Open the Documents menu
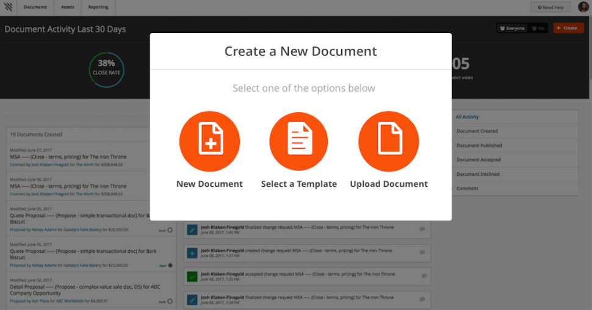 (35, 7)
